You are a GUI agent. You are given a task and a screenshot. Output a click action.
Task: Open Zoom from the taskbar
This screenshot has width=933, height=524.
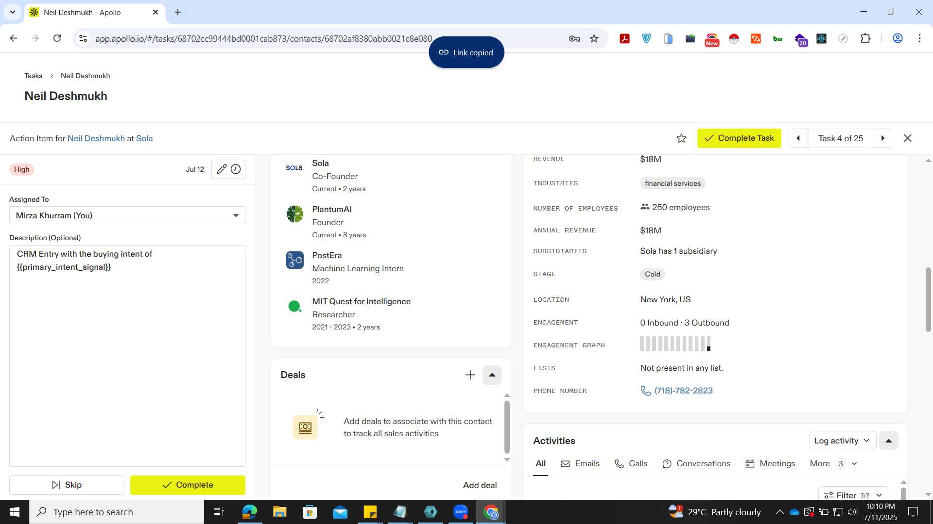(x=460, y=512)
